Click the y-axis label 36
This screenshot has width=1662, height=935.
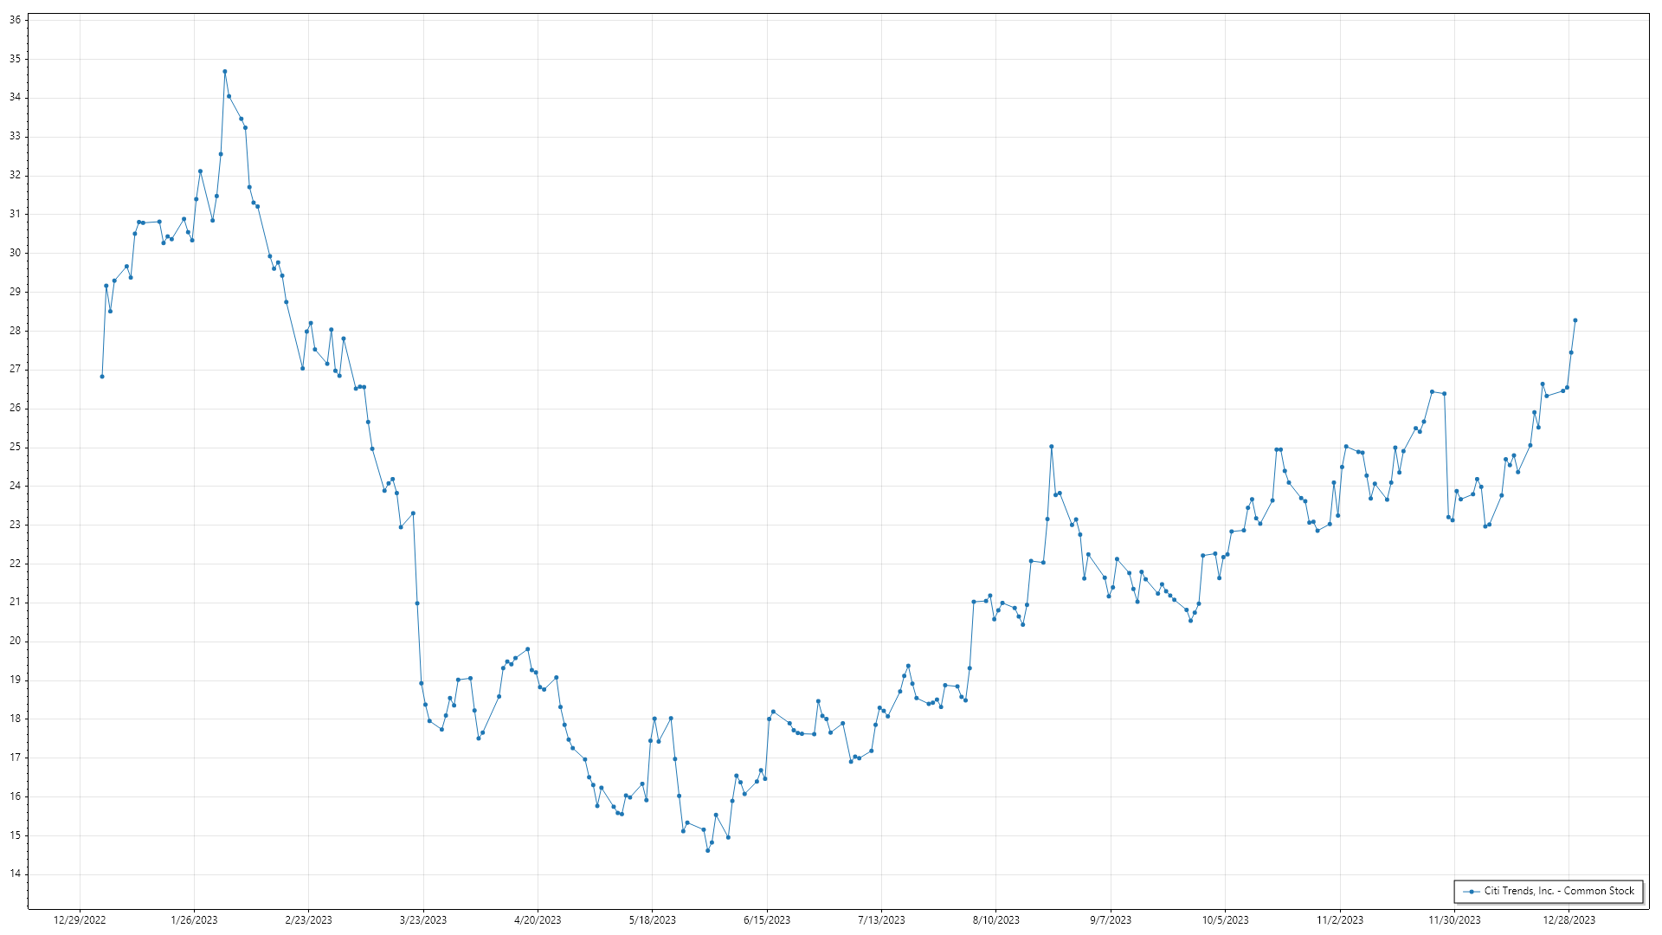16,20
